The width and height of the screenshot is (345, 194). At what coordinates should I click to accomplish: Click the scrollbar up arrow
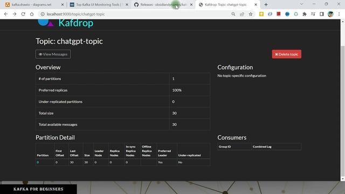coord(343,22)
